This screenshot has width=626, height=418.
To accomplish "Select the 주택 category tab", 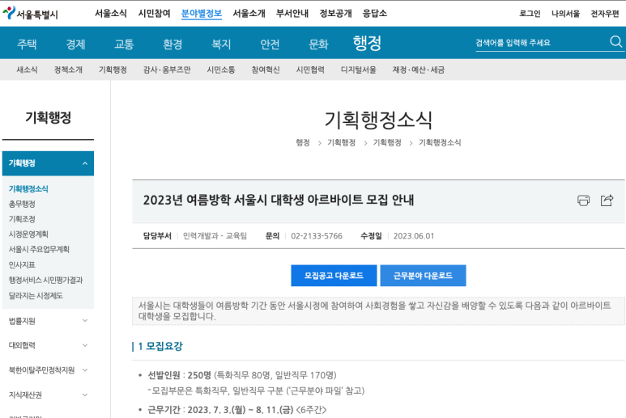I will 27,44.
